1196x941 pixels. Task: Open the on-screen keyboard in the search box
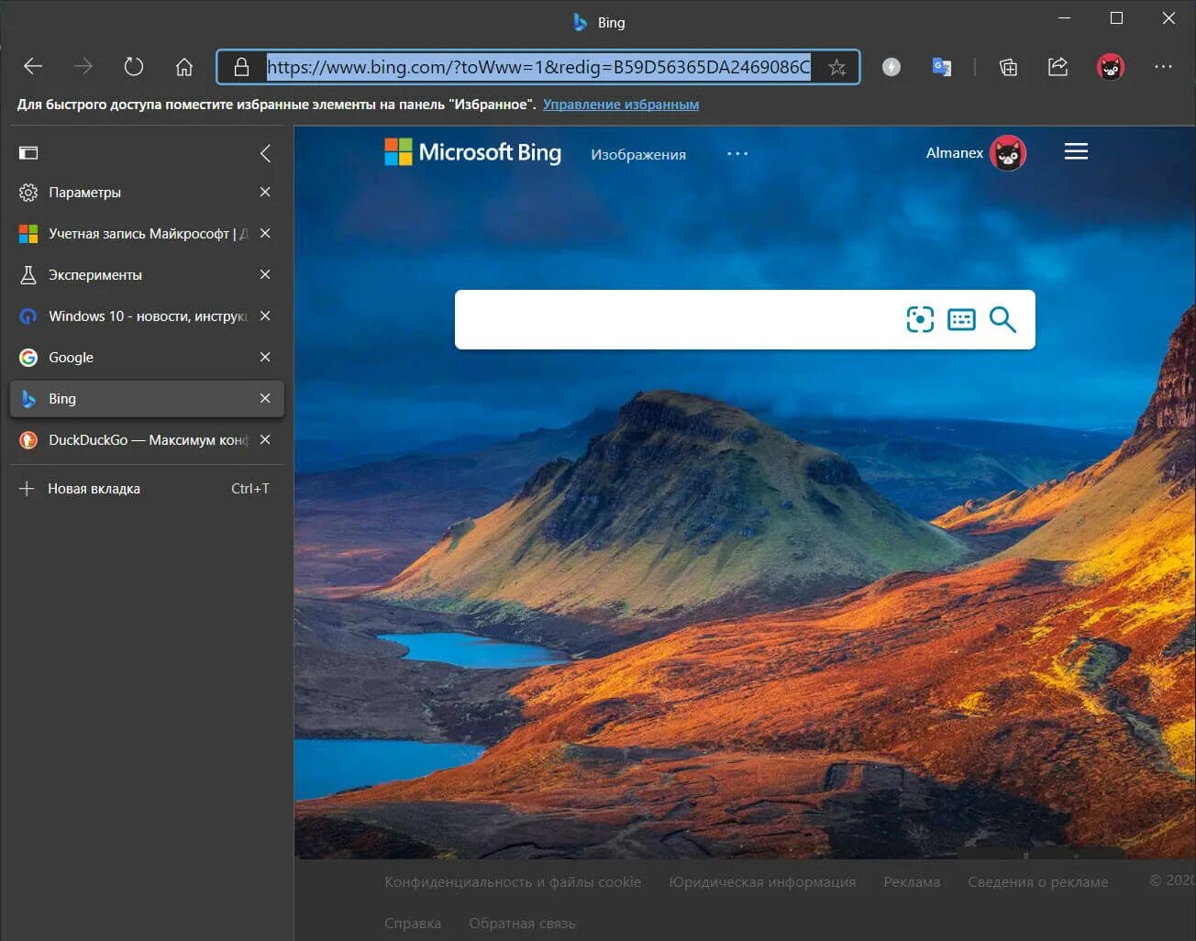pos(960,319)
